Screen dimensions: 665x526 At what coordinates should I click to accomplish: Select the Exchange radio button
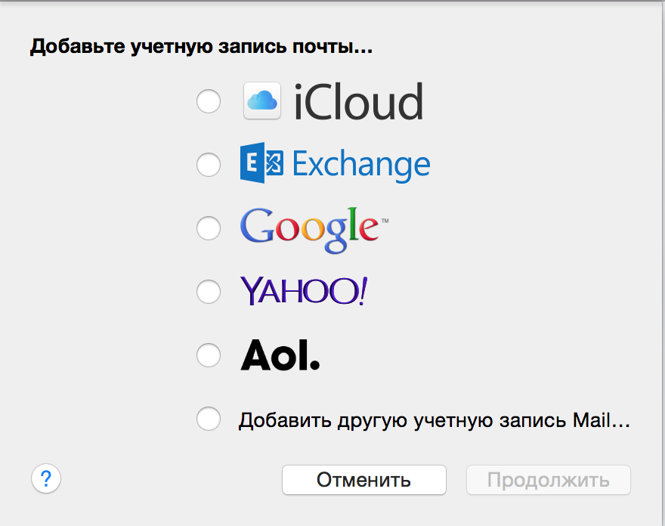(209, 164)
